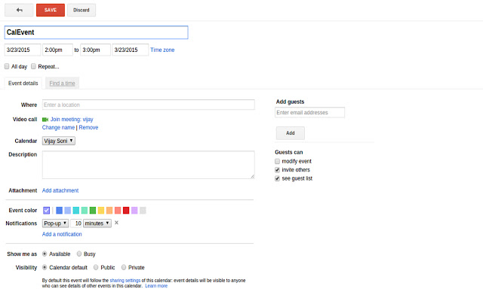Select the default checkmark event color
This screenshot has width=483, height=301.
tap(47, 210)
